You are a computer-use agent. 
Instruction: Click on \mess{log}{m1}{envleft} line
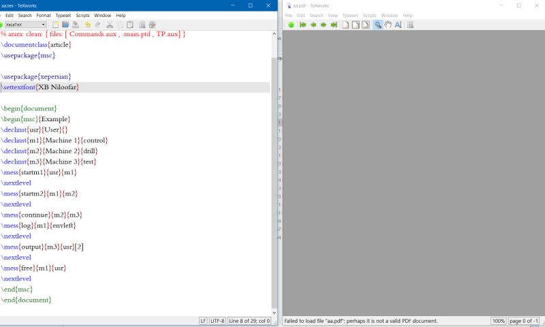38,225
